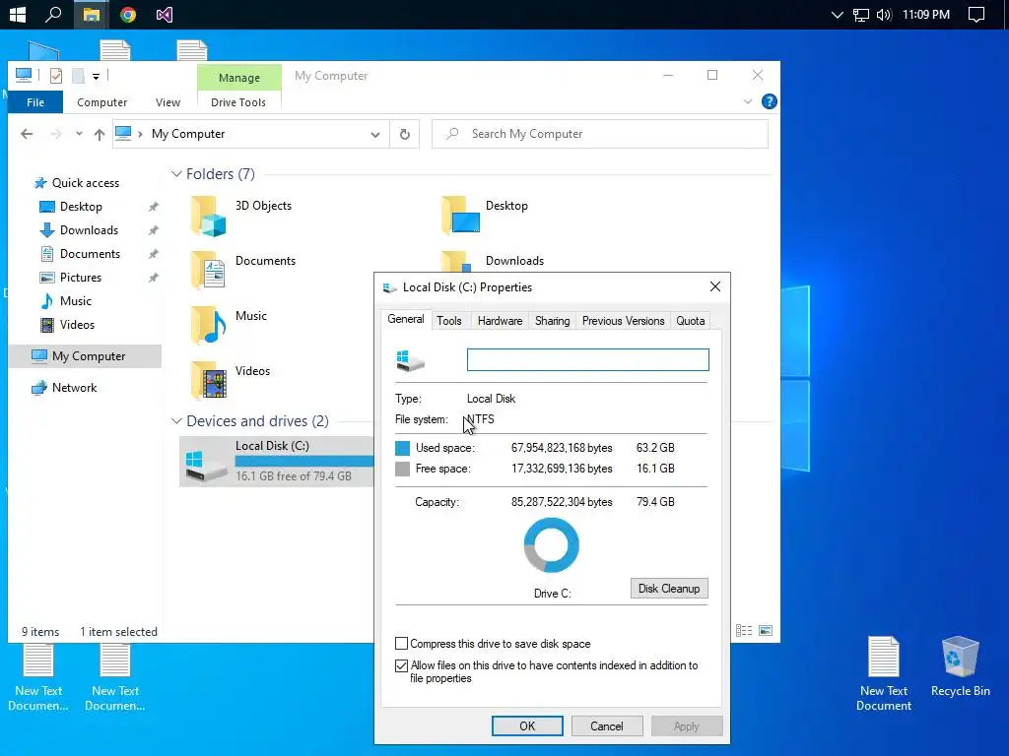
Task: Select Documents in navigation pane
Action: click(x=90, y=254)
